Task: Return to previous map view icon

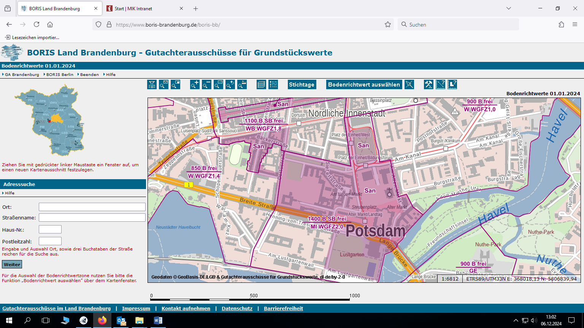Action: 230,84
